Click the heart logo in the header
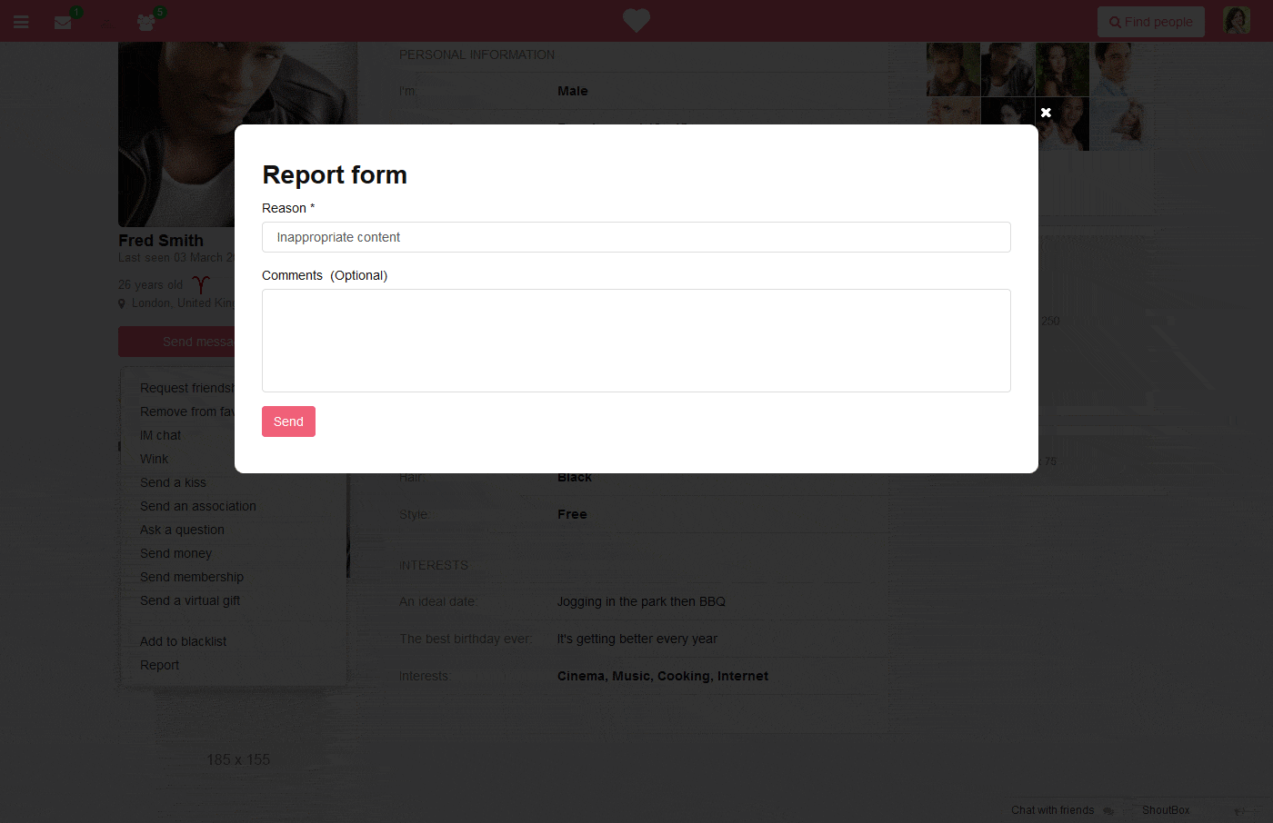Image resolution: width=1273 pixels, height=823 pixels. click(x=636, y=20)
